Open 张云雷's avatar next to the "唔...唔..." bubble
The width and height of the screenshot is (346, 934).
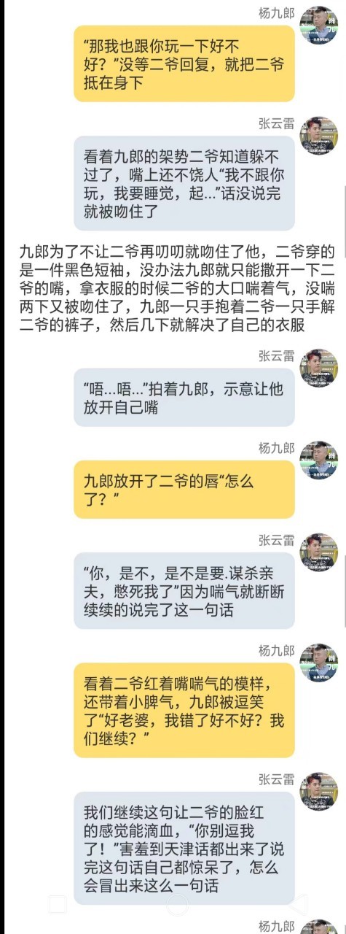(x=318, y=367)
